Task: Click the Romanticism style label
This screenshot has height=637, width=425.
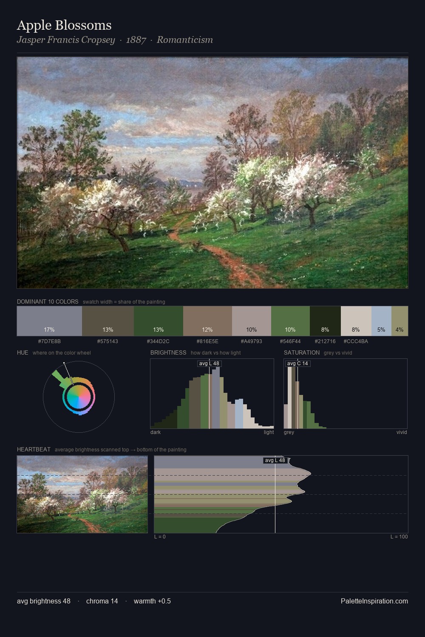Action: coord(185,40)
